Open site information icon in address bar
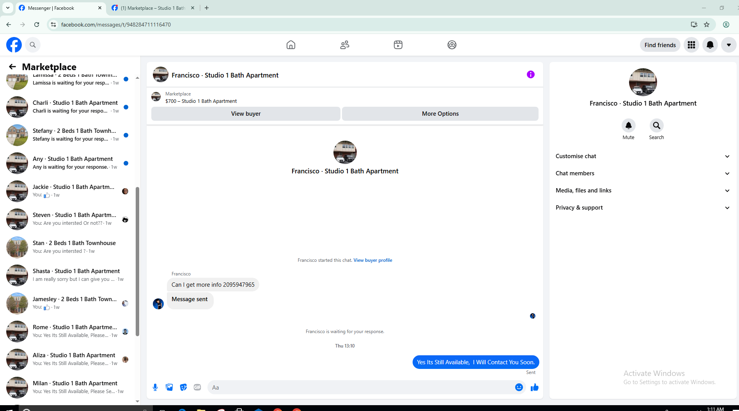Image resolution: width=739 pixels, height=411 pixels. coord(53,25)
